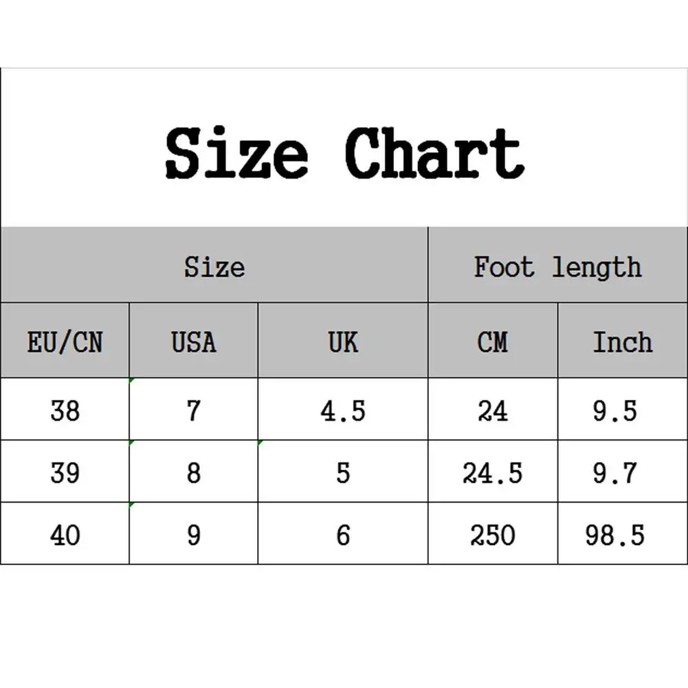Click the USA column header
Image resolution: width=688 pixels, height=688 pixels.
[x=193, y=341]
